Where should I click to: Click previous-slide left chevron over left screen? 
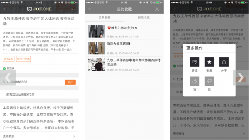point(8,78)
